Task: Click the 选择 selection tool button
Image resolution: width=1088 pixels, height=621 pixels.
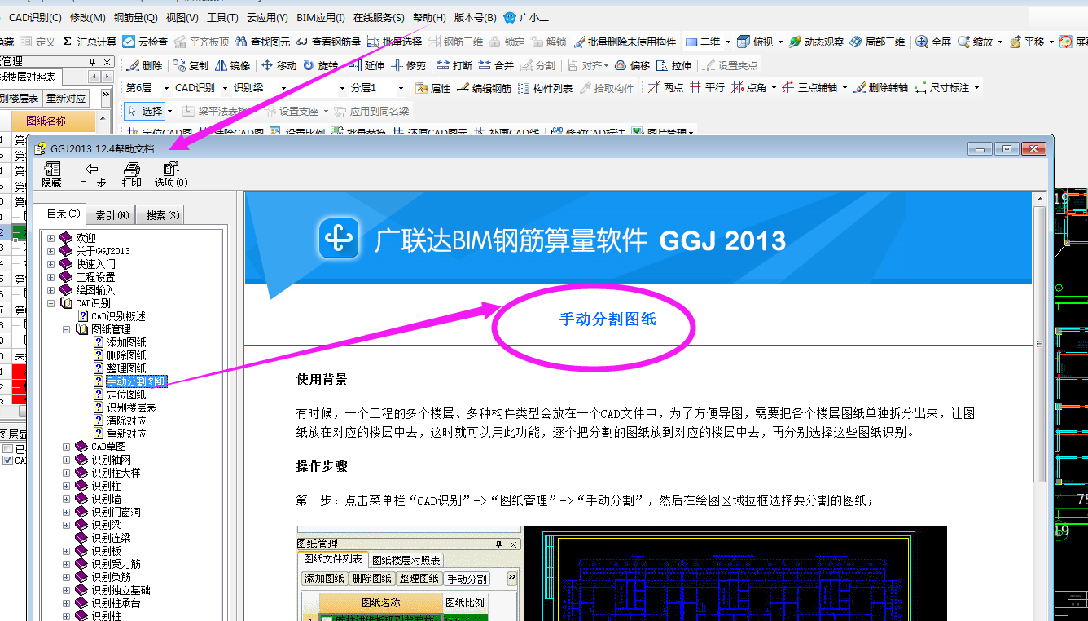Action: click(145, 111)
